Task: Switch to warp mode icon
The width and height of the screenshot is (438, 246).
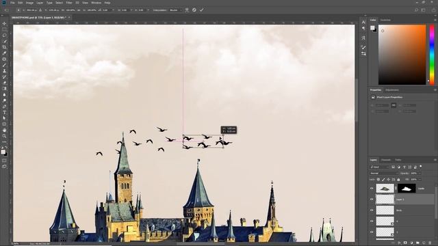Action: [x=187, y=10]
